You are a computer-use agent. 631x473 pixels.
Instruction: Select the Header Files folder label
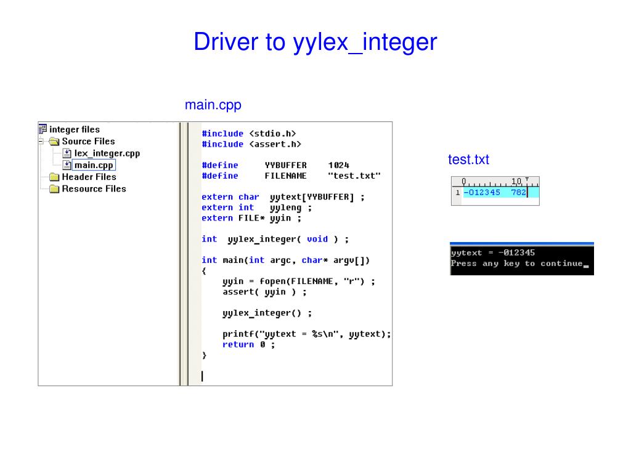click(x=89, y=177)
